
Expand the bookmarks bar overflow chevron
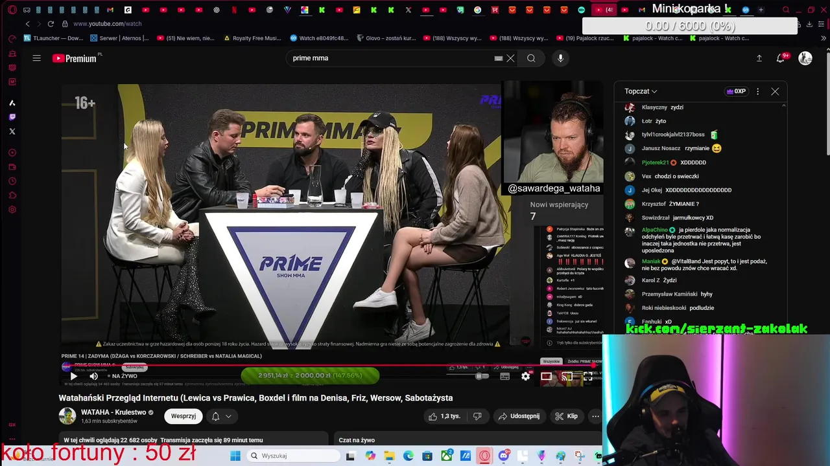click(824, 38)
